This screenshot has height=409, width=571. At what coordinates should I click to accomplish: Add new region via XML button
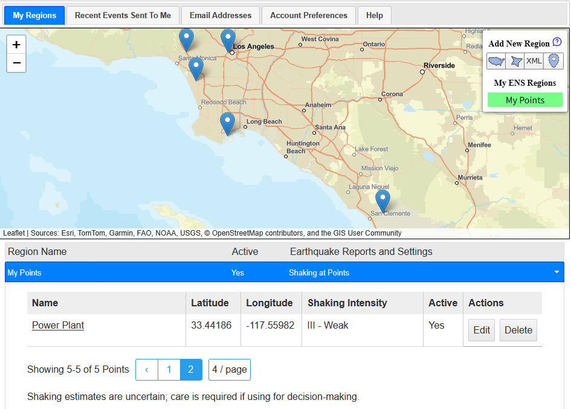(x=534, y=61)
